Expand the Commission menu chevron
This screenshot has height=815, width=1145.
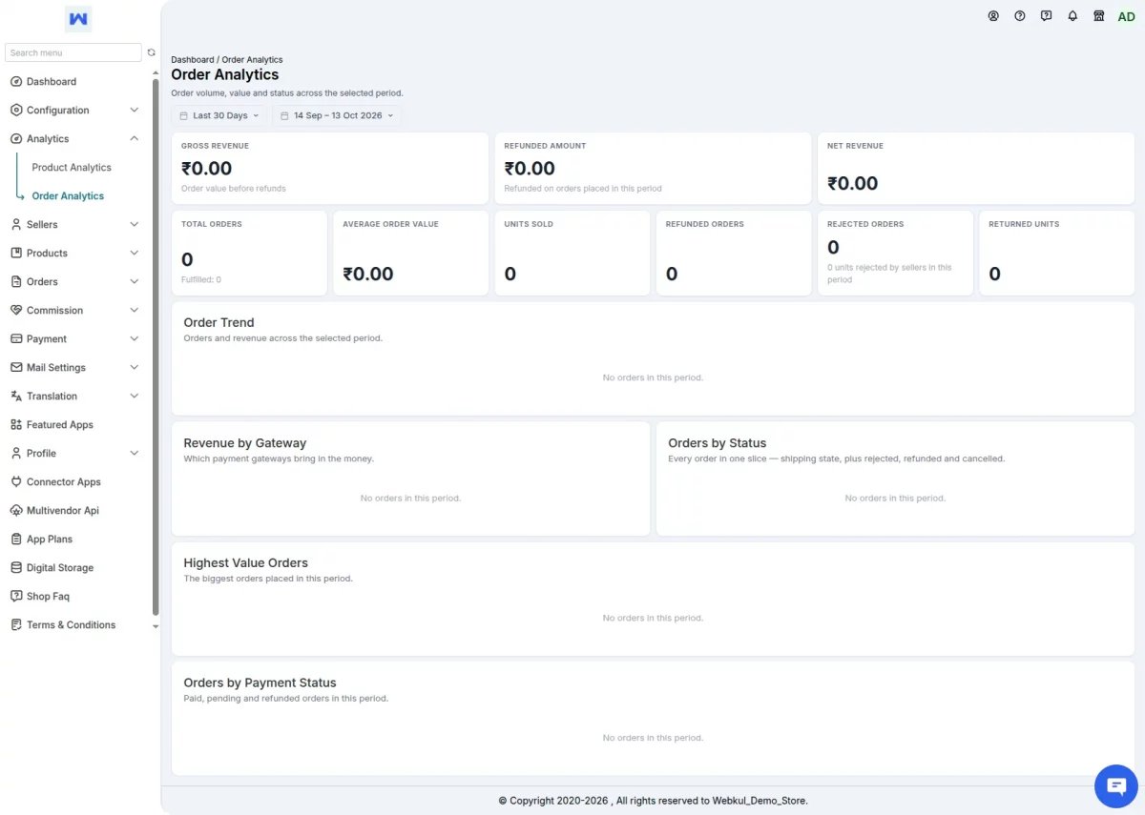click(134, 311)
